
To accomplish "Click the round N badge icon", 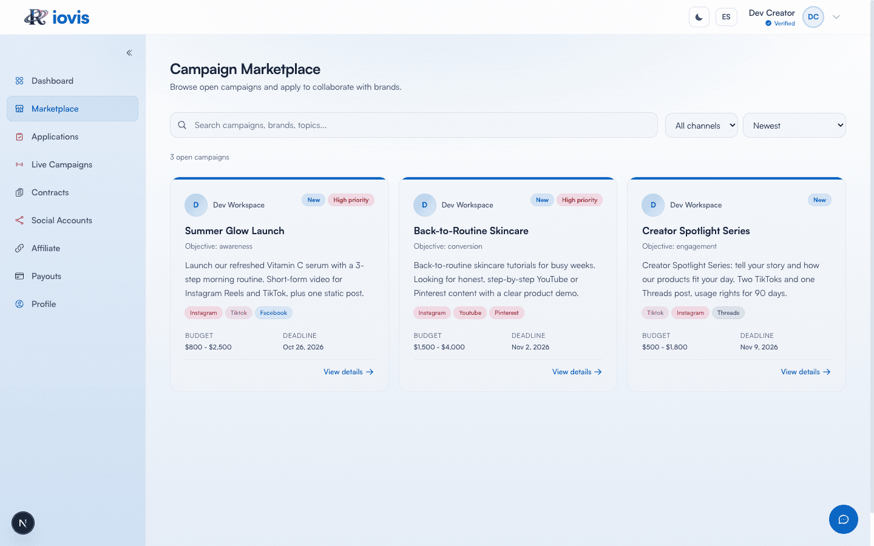I will (23, 523).
